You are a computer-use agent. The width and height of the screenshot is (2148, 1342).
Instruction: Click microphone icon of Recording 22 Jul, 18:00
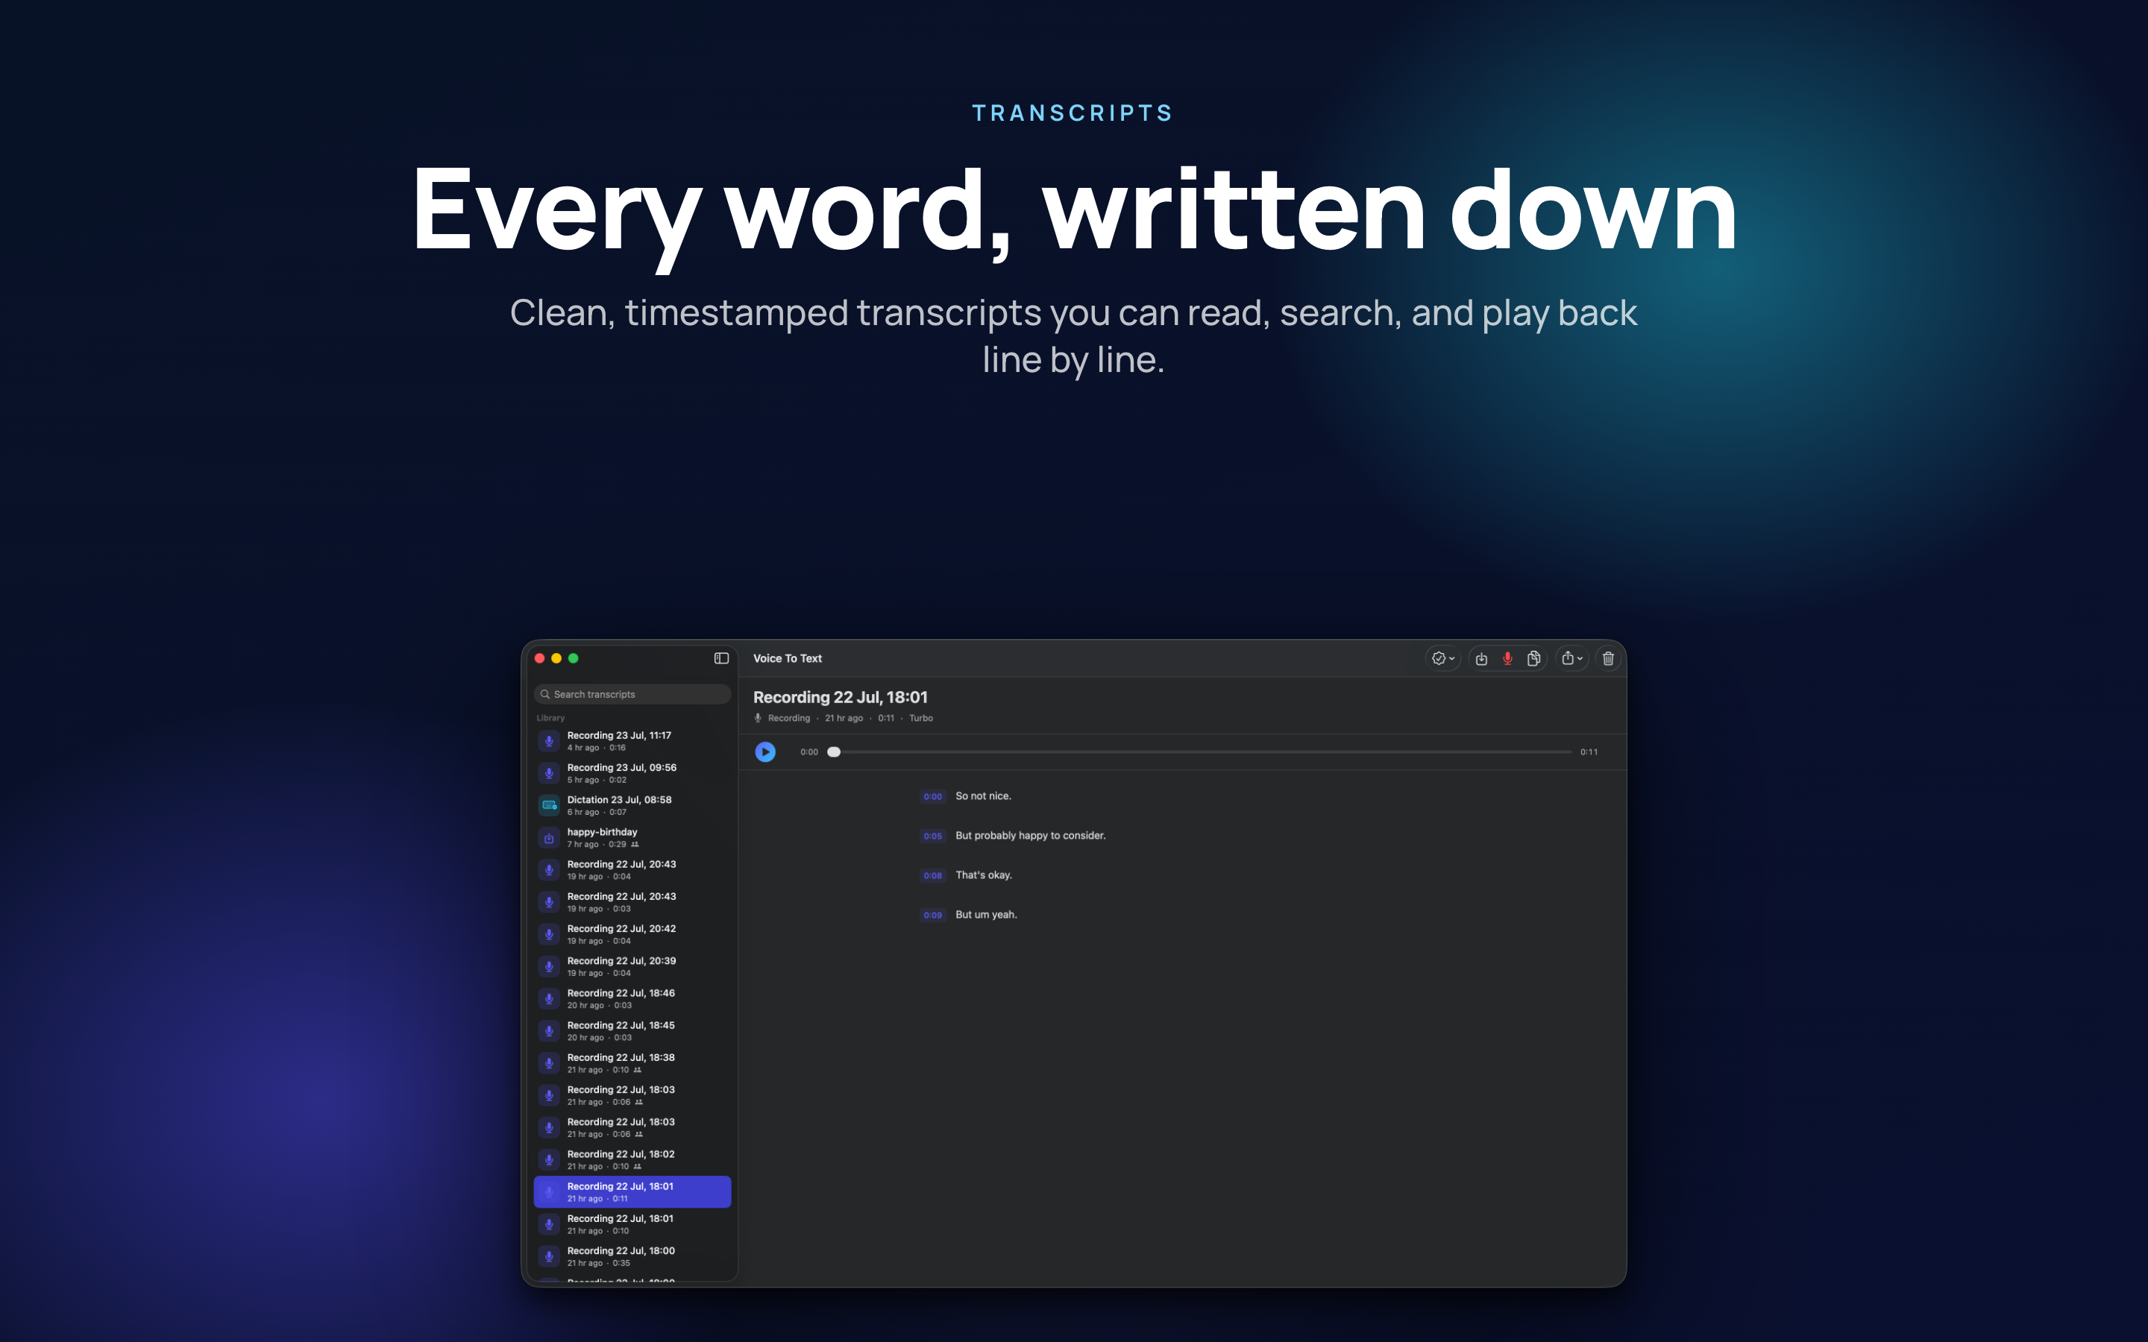[550, 1257]
